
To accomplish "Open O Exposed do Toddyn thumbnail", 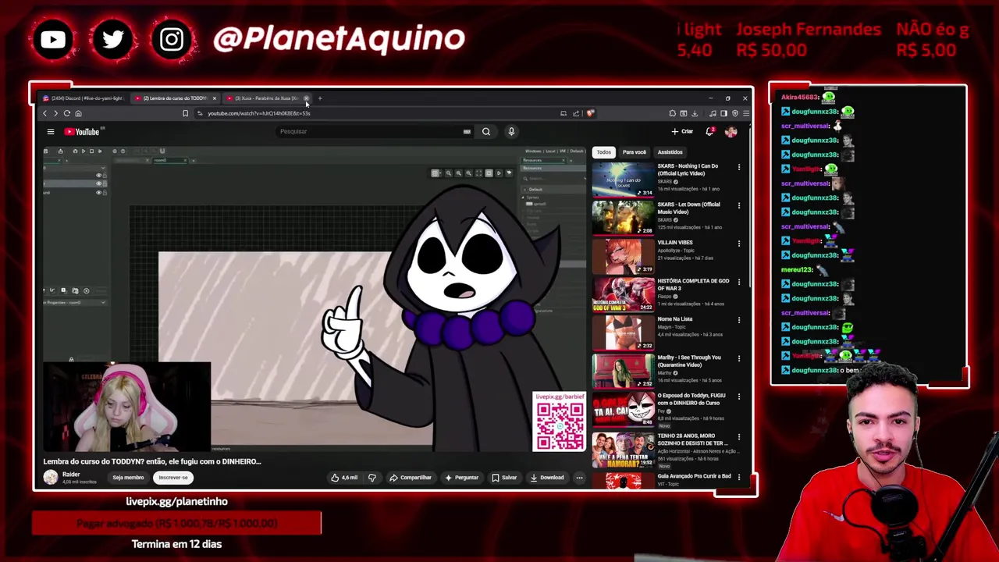I will click(623, 409).
